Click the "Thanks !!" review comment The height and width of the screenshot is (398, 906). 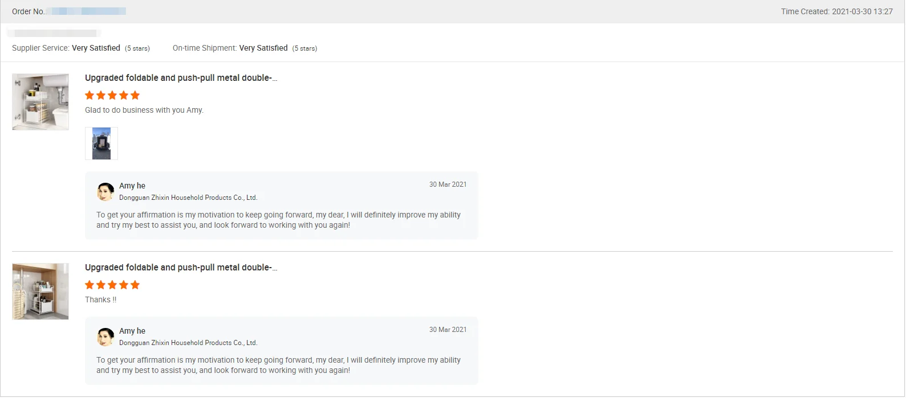101,299
